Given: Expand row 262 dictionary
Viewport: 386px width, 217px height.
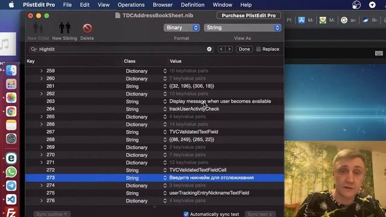Looking at the screenshot, I should tap(42, 94).
